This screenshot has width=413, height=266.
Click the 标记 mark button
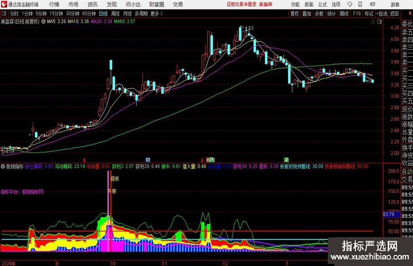[369, 14]
